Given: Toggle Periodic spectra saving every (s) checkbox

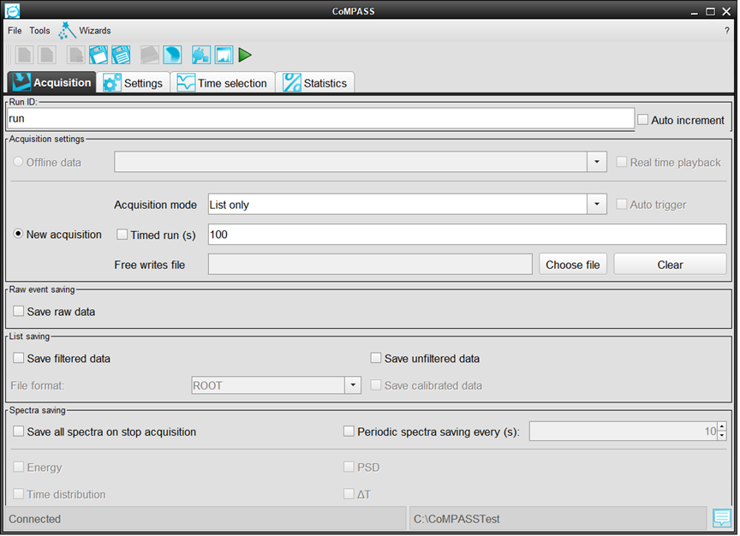Looking at the screenshot, I should click(349, 432).
